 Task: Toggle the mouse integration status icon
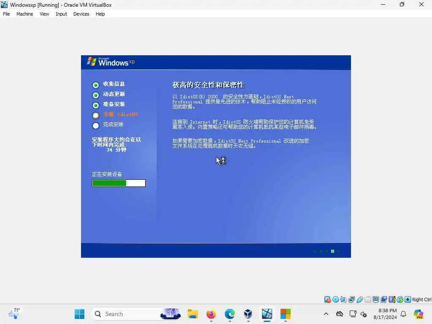(400, 300)
